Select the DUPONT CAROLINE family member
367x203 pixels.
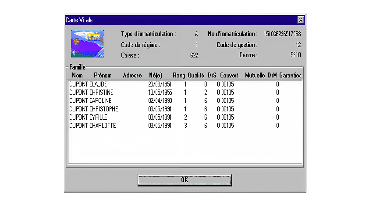click(90, 101)
